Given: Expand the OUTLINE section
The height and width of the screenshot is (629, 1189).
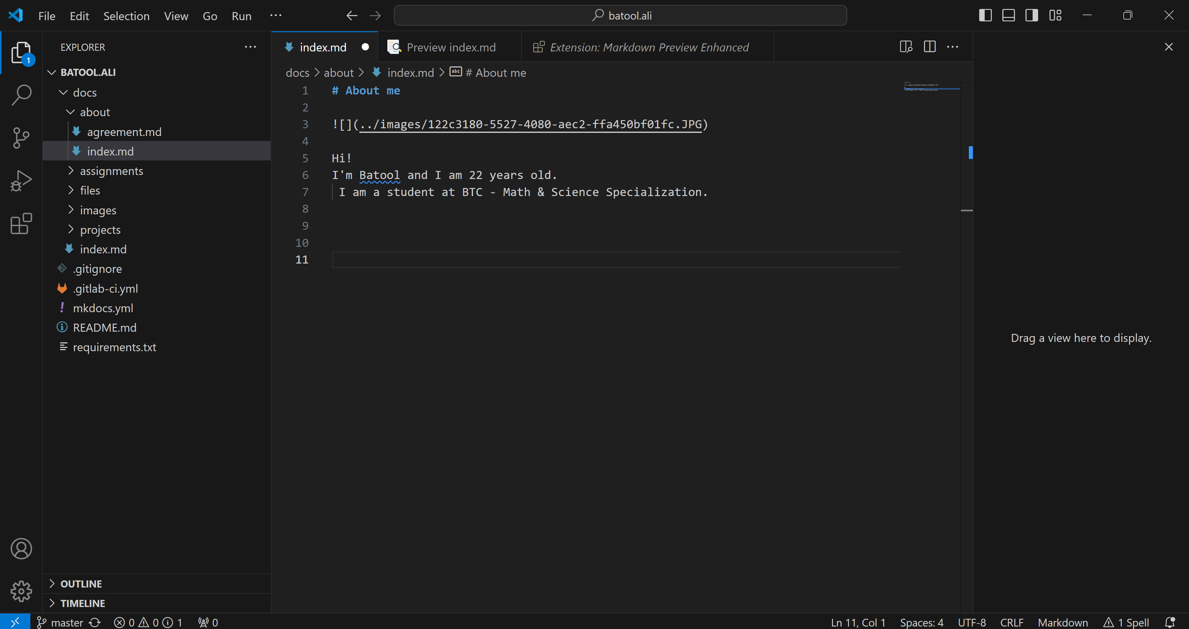Looking at the screenshot, I should tap(156, 584).
